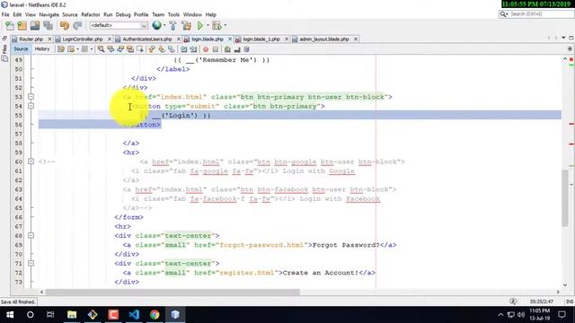
Task: Open the Team menu
Action: tap(158, 14)
